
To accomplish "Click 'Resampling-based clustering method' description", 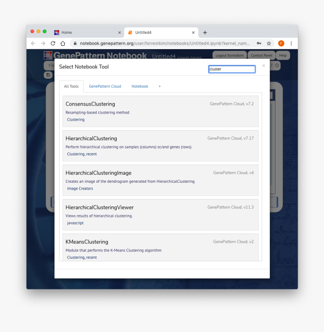I will coord(98,113).
